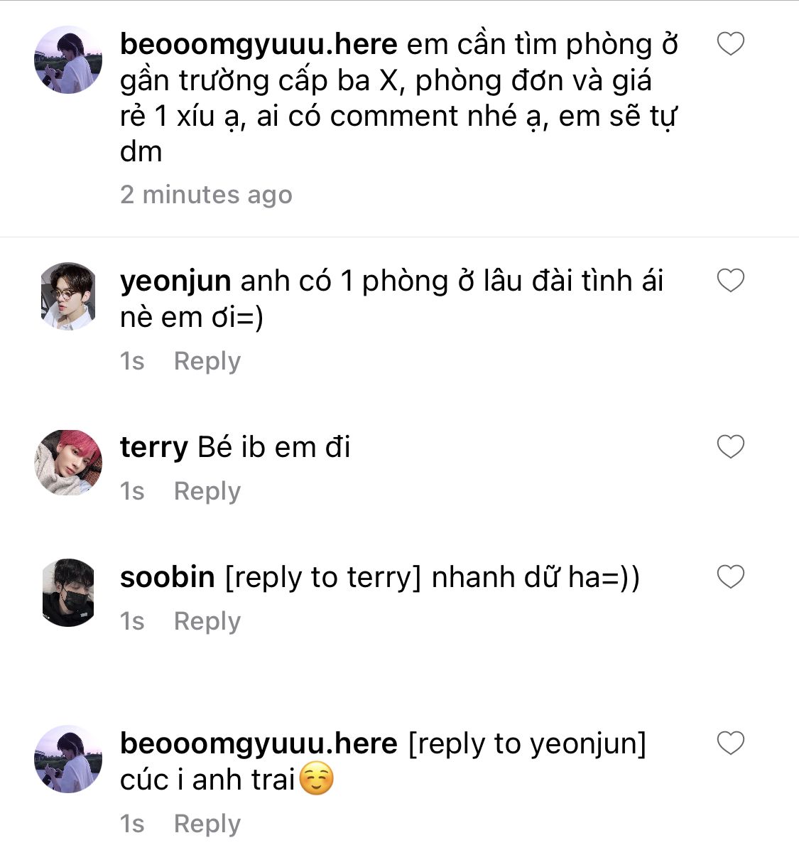799x850 pixels.
Task: Open beooomgyuuu.here username in top caption
Action: click(259, 45)
